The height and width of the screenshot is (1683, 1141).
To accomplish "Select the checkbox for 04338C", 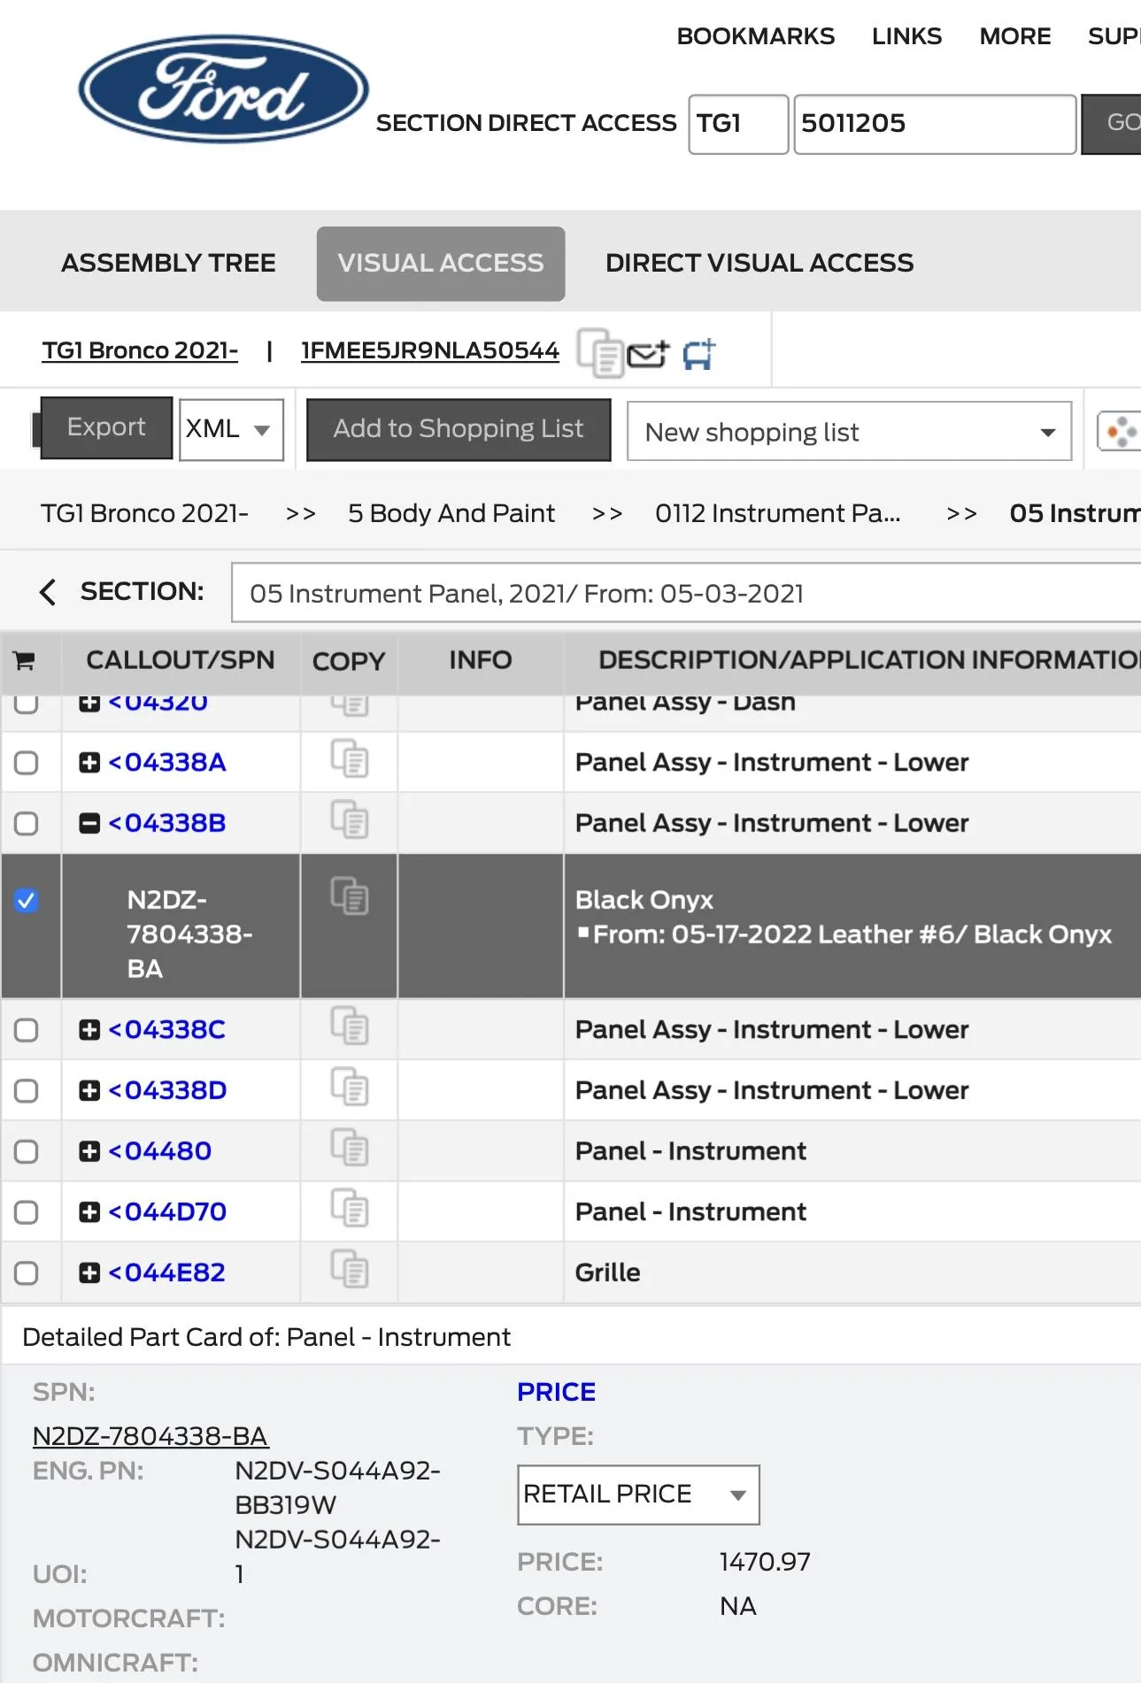I will point(27,1030).
